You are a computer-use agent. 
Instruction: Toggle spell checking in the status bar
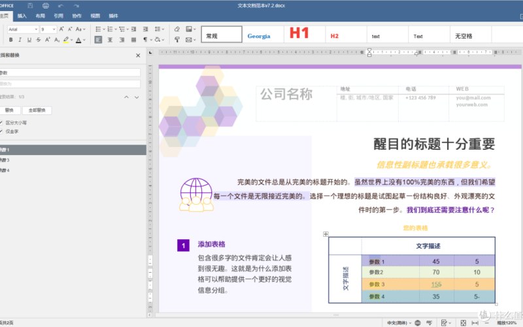click(x=429, y=322)
